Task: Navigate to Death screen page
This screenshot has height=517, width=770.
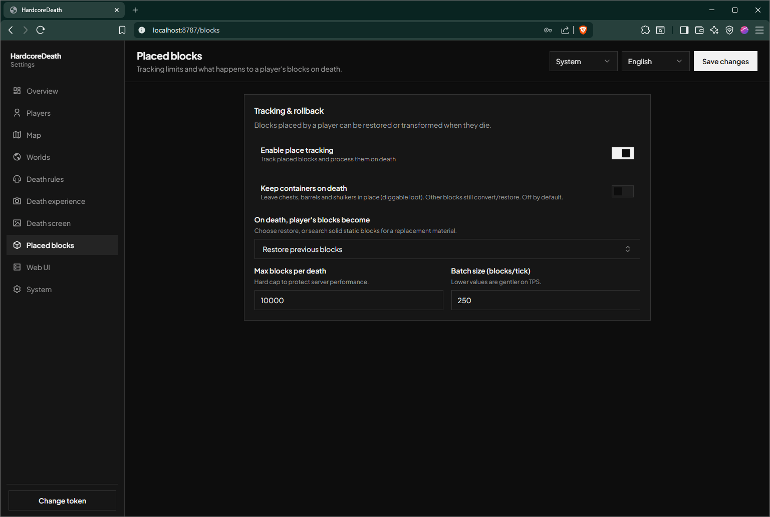Action: (62, 223)
